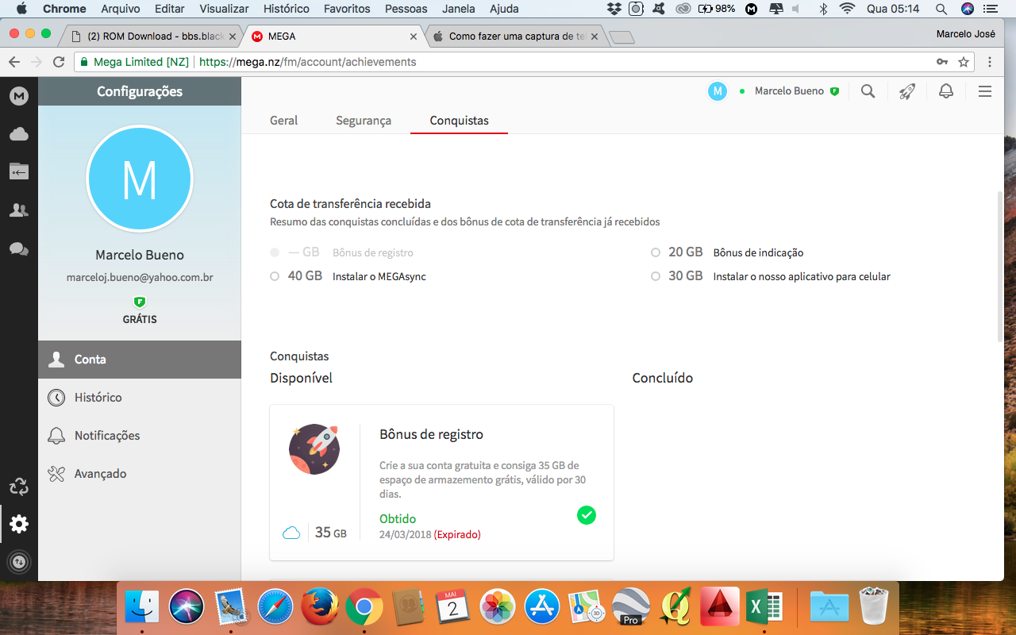Select 20 GB Bônus de indicação radio
Screen dimensions: 1016x635
pyautogui.click(x=656, y=252)
